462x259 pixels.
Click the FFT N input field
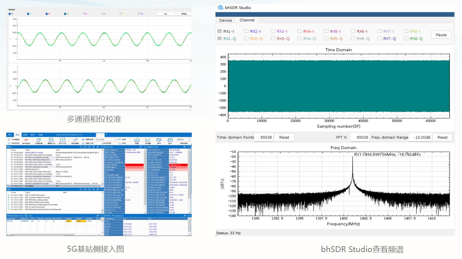pyautogui.click(x=360, y=137)
